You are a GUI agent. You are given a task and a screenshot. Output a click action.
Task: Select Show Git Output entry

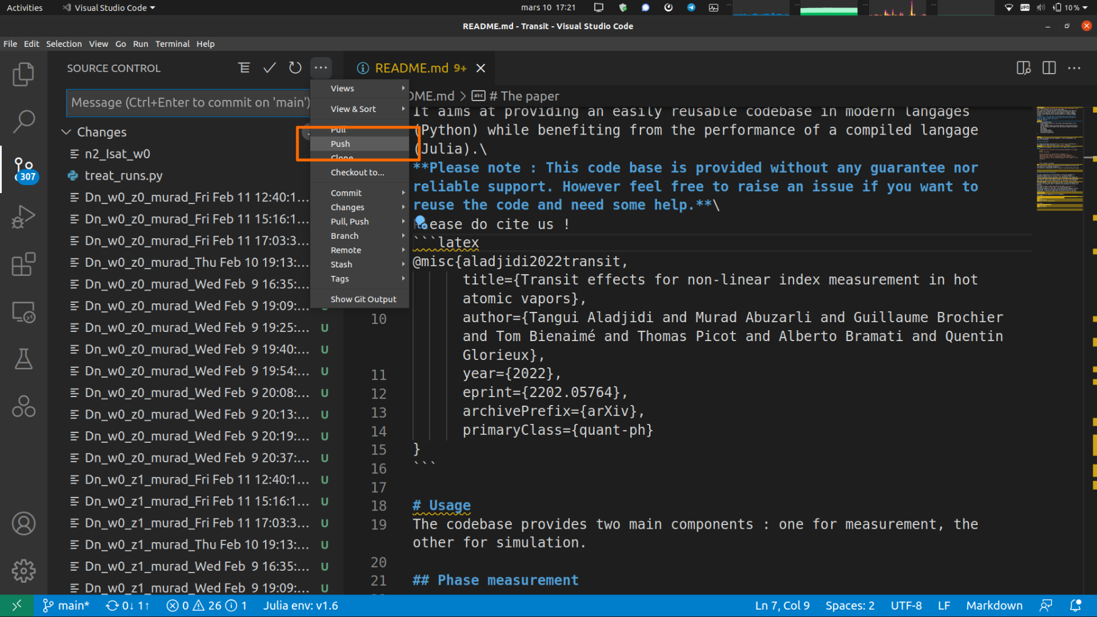click(x=360, y=299)
